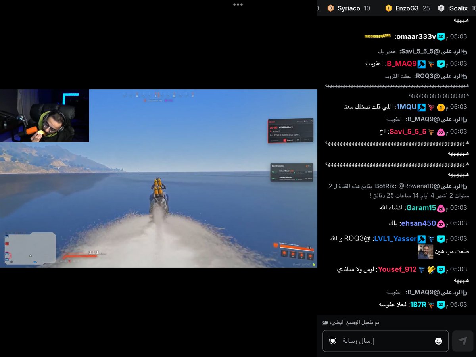Image resolution: width=476 pixels, height=357 pixels.
Task: Tap the bronze rank 3 badge beside Syriaco
Action: (x=331, y=8)
